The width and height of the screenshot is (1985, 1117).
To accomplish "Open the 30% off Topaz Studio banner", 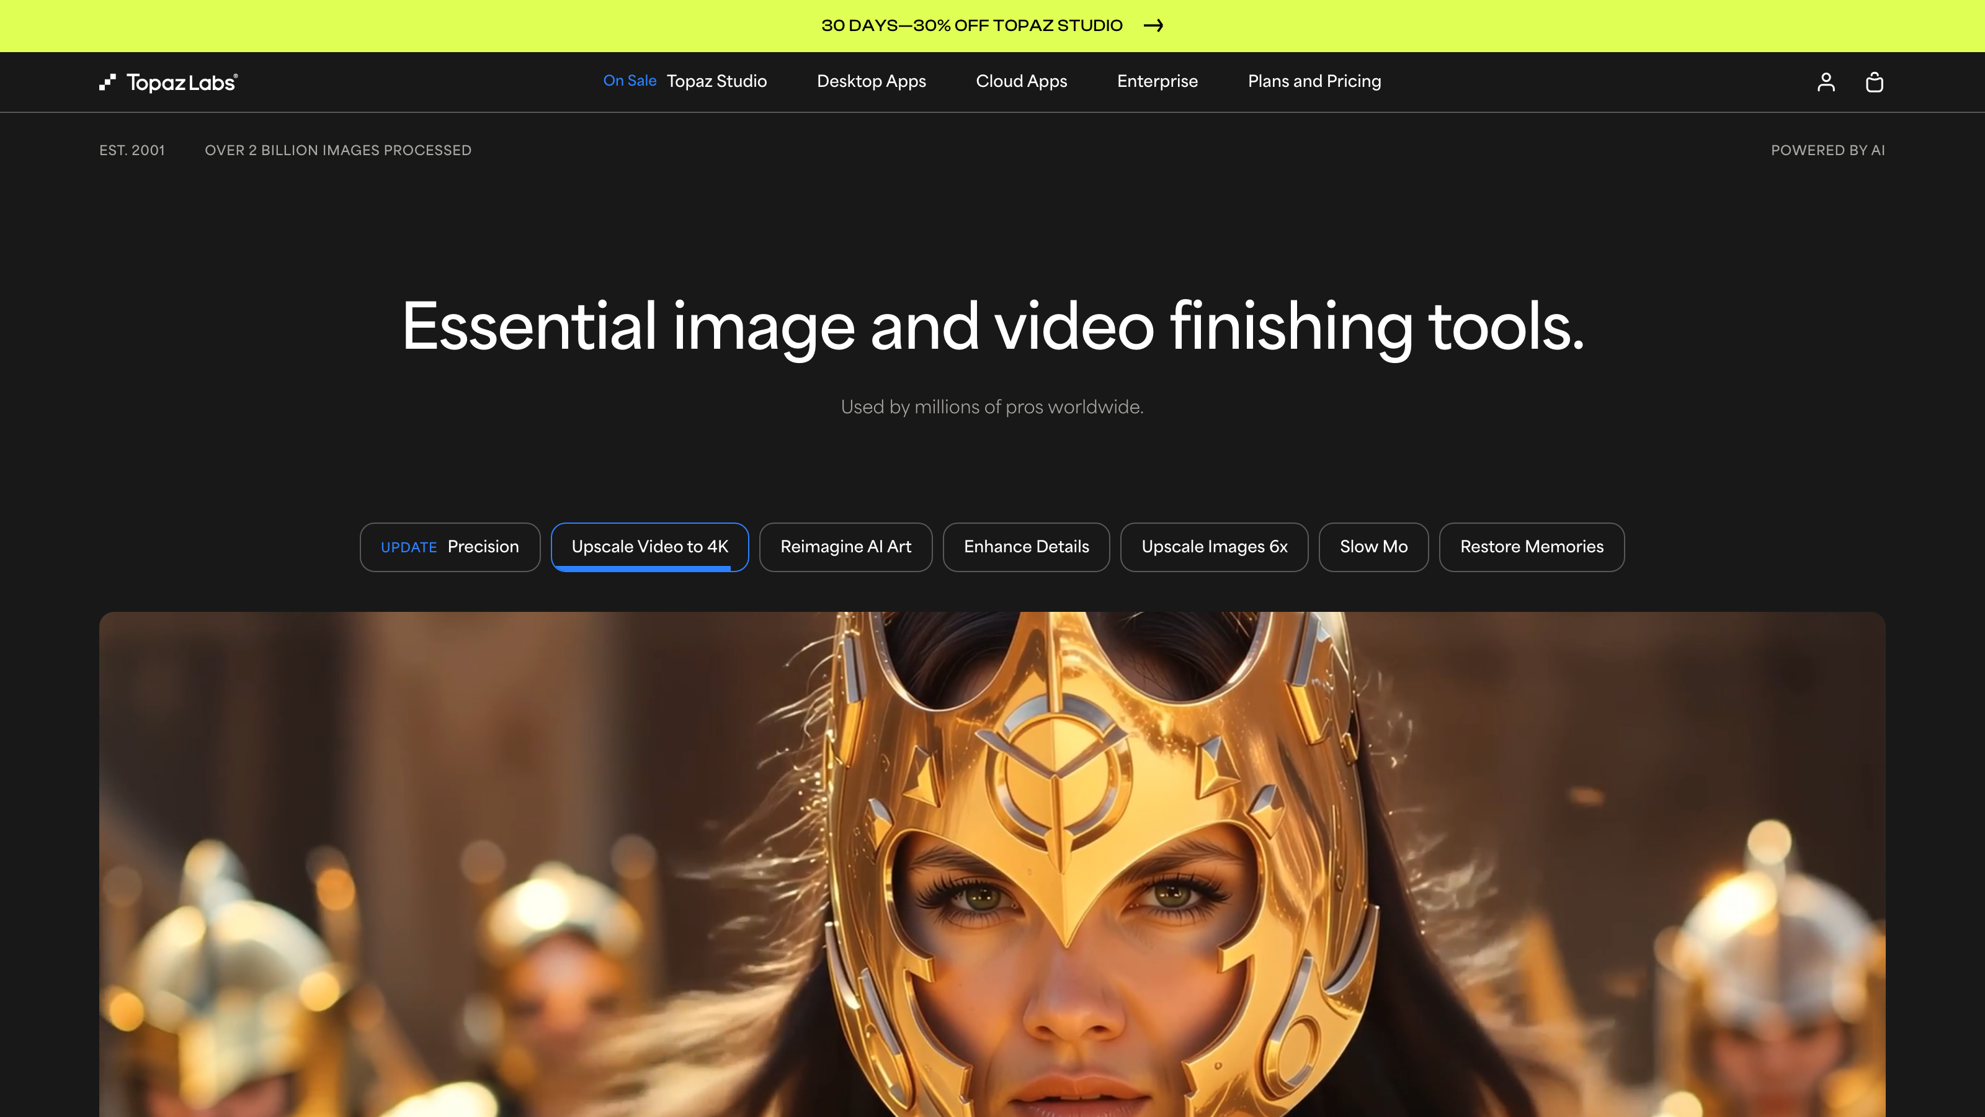I will (x=993, y=25).
